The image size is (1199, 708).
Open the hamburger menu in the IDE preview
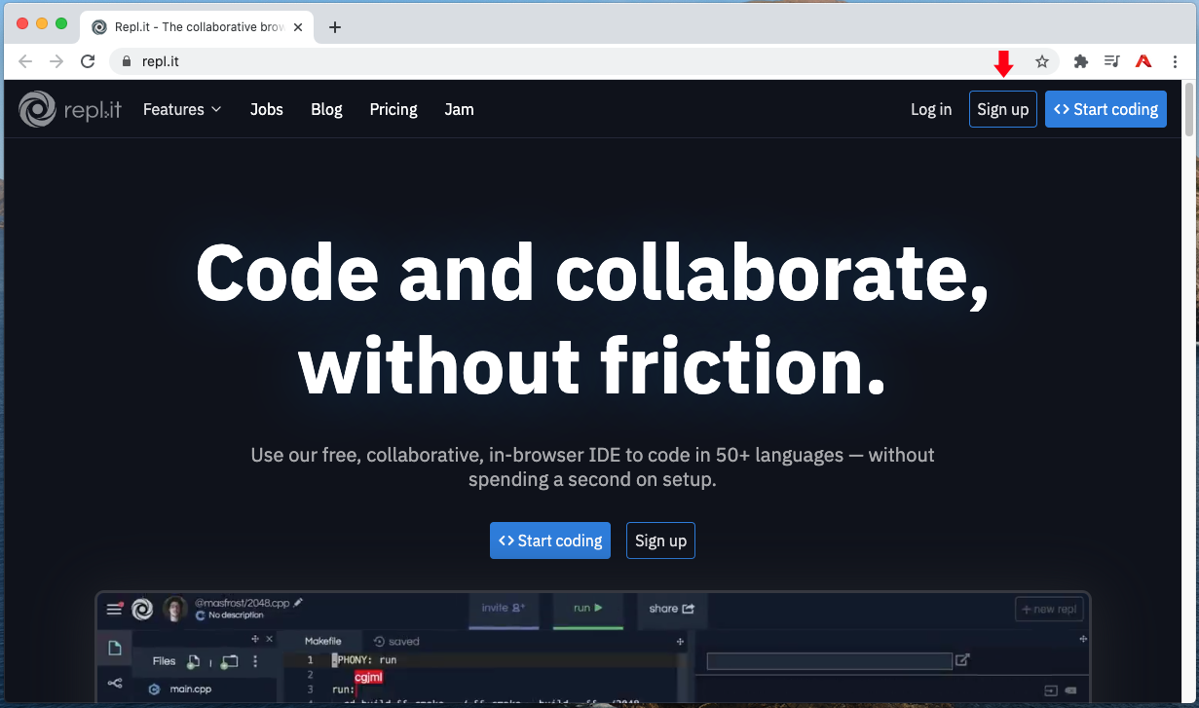point(114,610)
